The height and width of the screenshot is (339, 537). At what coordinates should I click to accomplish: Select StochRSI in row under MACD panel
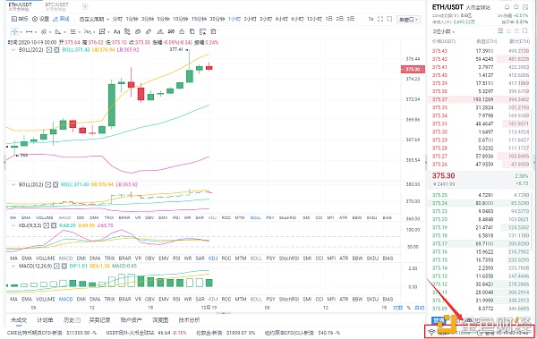[x=289, y=300]
